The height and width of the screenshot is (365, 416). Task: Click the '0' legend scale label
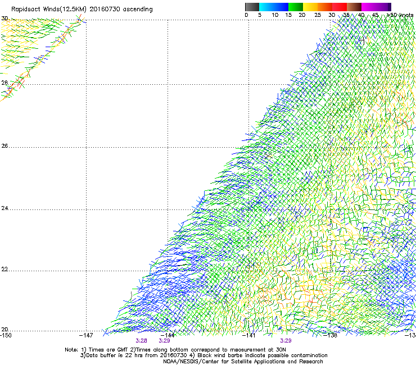coord(246,15)
